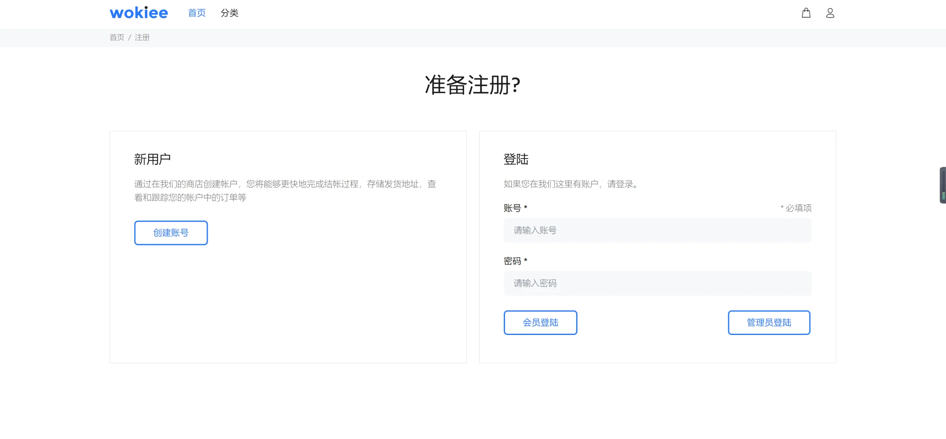
Task: Click the wokiee brand mark to go home
Action: pyautogui.click(x=138, y=12)
